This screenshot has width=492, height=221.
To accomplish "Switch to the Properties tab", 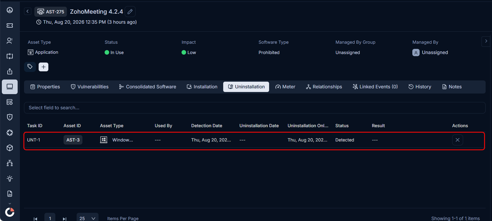I will tap(45, 87).
